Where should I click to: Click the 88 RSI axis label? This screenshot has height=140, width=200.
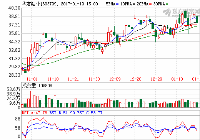click(18, 119)
